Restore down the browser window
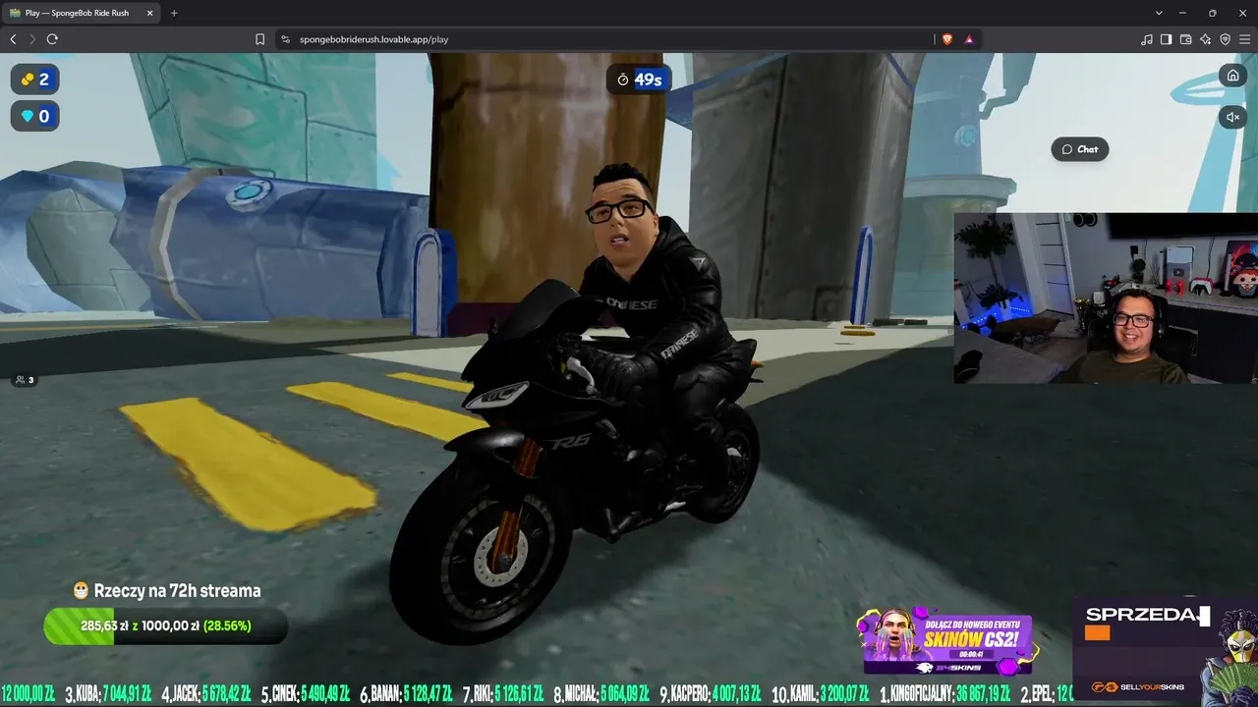The image size is (1258, 707). (x=1213, y=13)
